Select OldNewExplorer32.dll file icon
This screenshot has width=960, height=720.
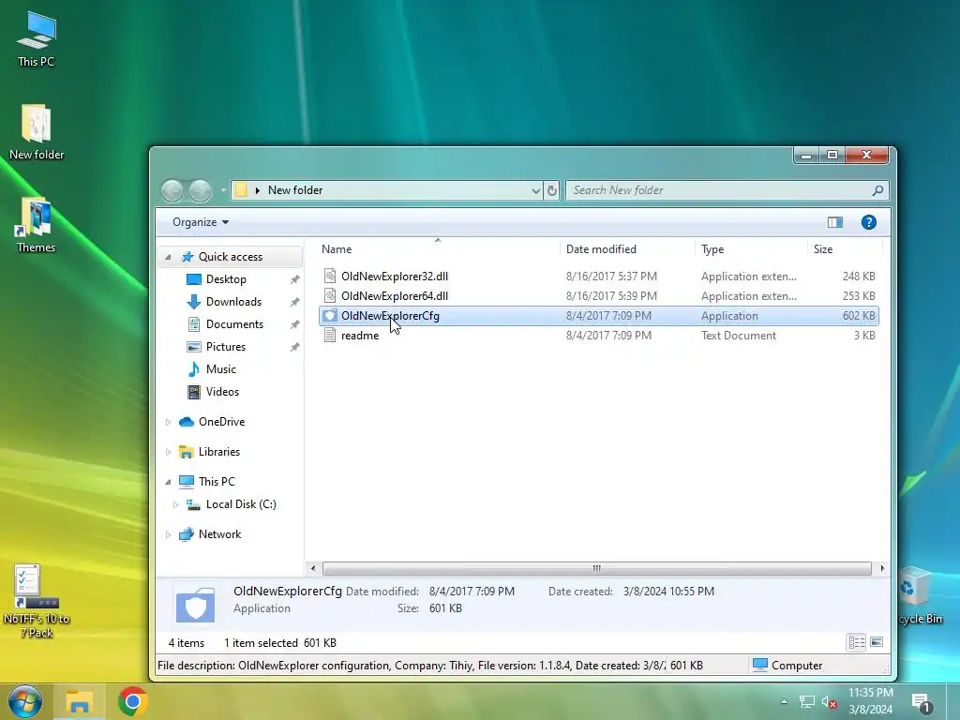click(x=330, y=277)
